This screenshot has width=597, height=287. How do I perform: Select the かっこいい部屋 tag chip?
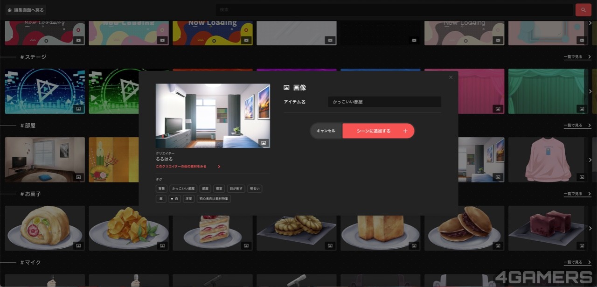tap(183, 189)
